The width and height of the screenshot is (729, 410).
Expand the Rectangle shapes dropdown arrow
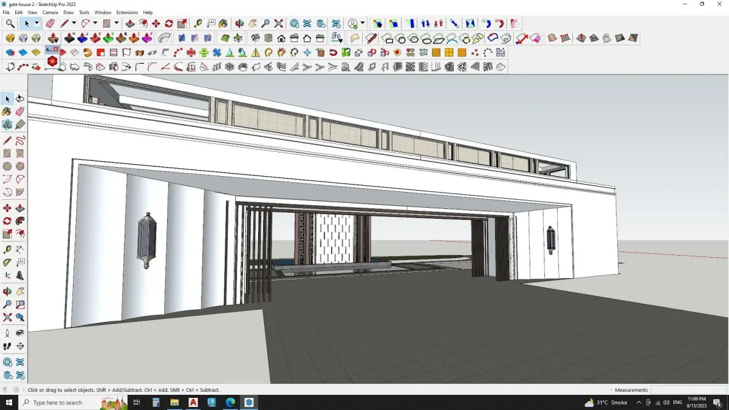116,24
